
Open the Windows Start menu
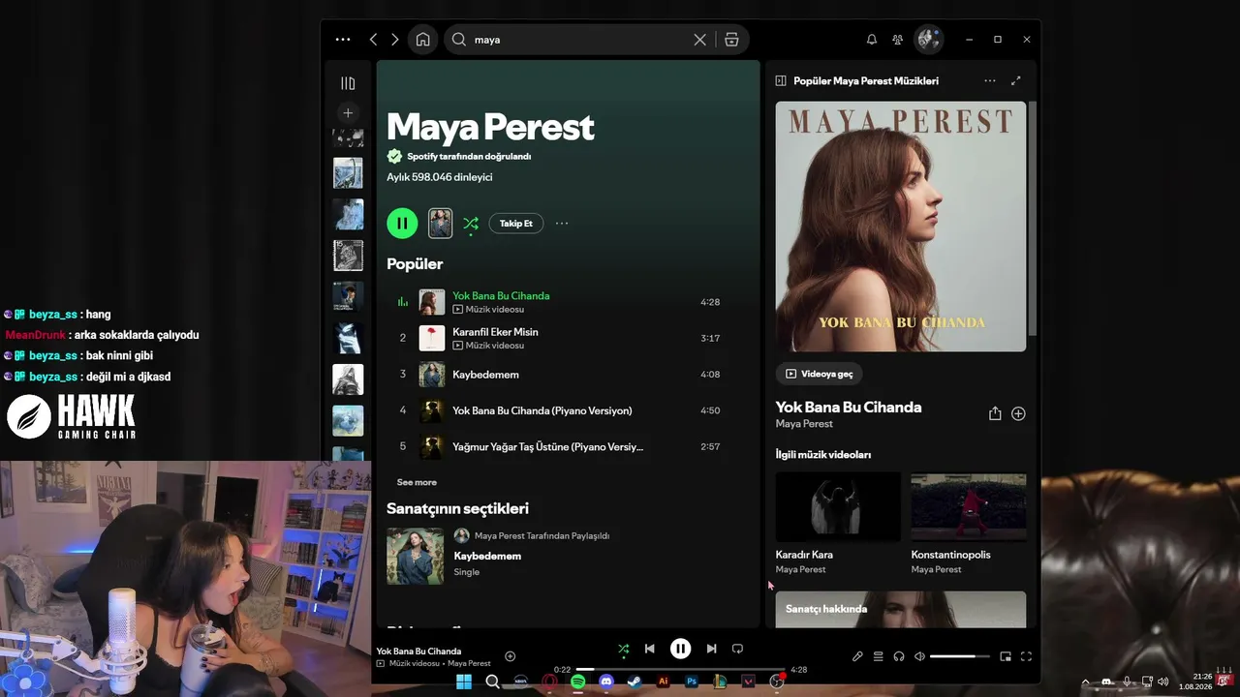pyautogui.click(x=464, y=682)
